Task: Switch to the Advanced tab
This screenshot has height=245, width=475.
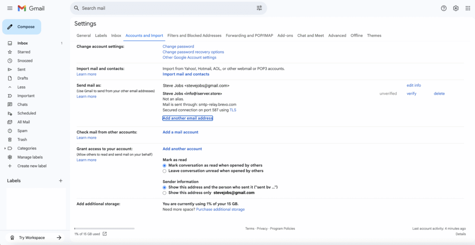Action: 337,35
